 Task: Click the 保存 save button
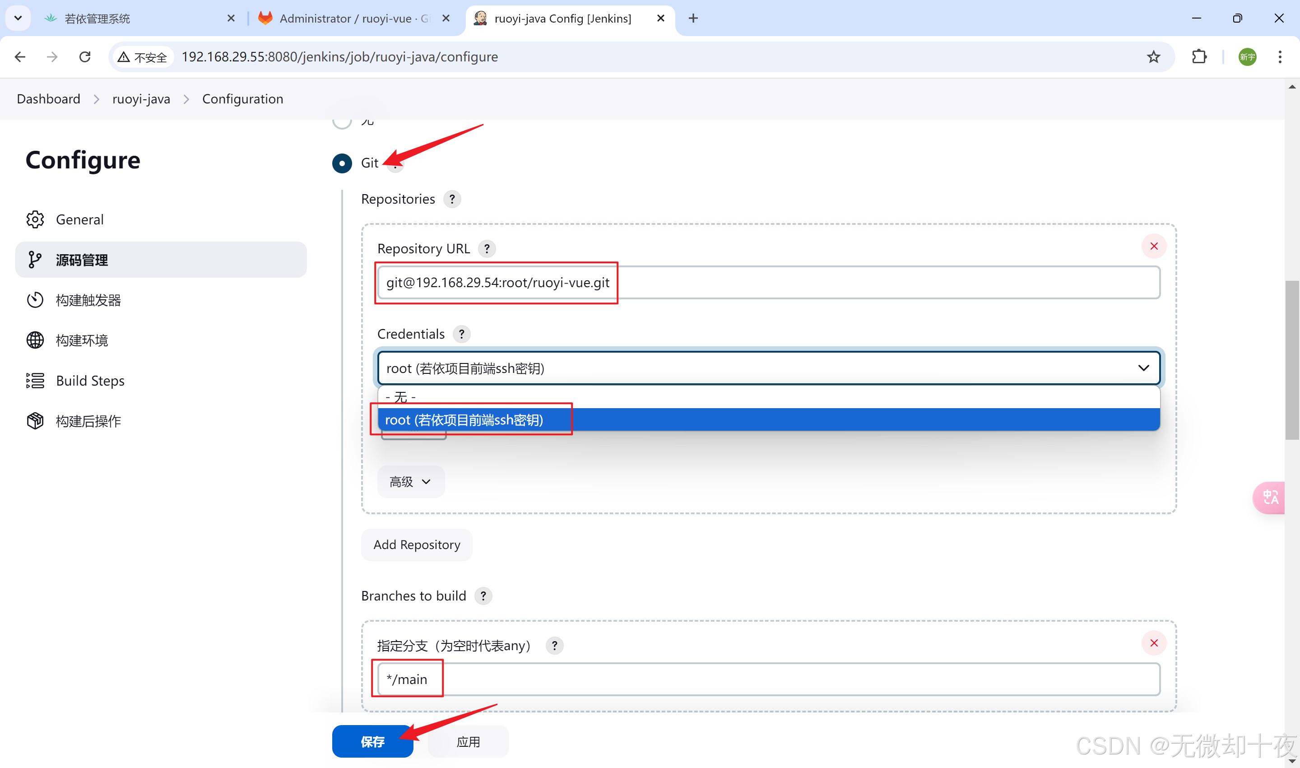click(x=372, y=742)
